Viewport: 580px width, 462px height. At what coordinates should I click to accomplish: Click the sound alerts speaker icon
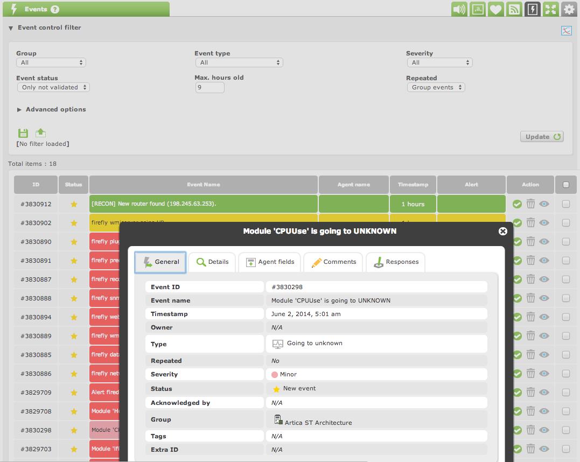click(x=459, y=9)
